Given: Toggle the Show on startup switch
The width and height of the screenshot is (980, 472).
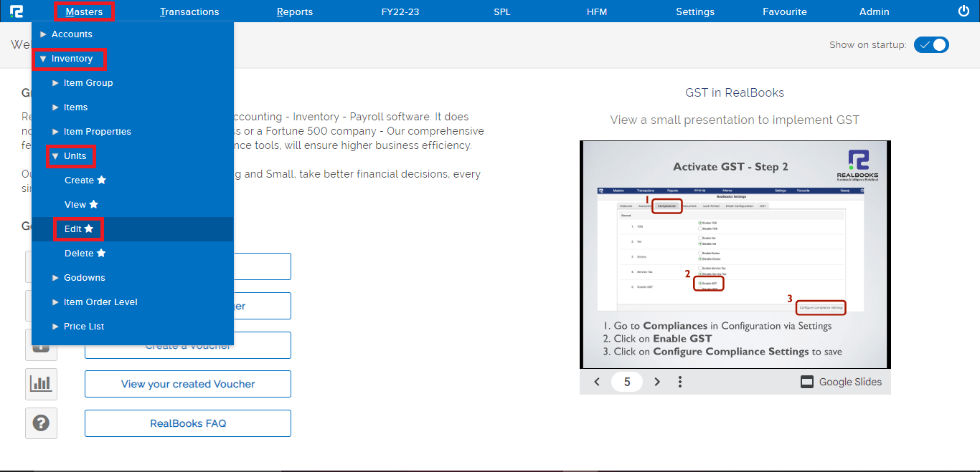Looking at the screenshot, I should coord(931,44).
